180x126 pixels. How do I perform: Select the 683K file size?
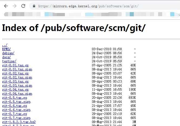(x=132, y=98)
